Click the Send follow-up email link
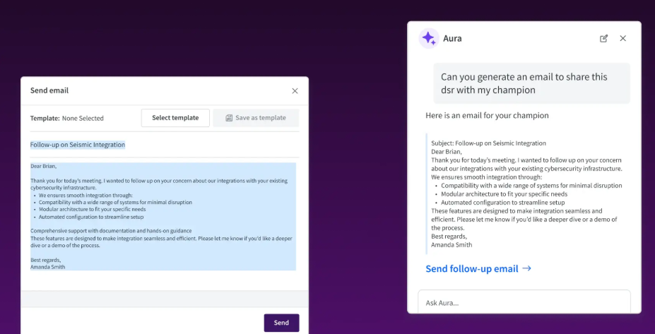The image size is (655, 334). (x=478, y=268)
